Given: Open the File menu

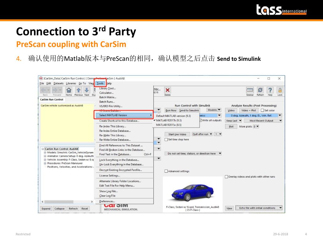Looking at the screenshot, I should [x=42, y=83].
